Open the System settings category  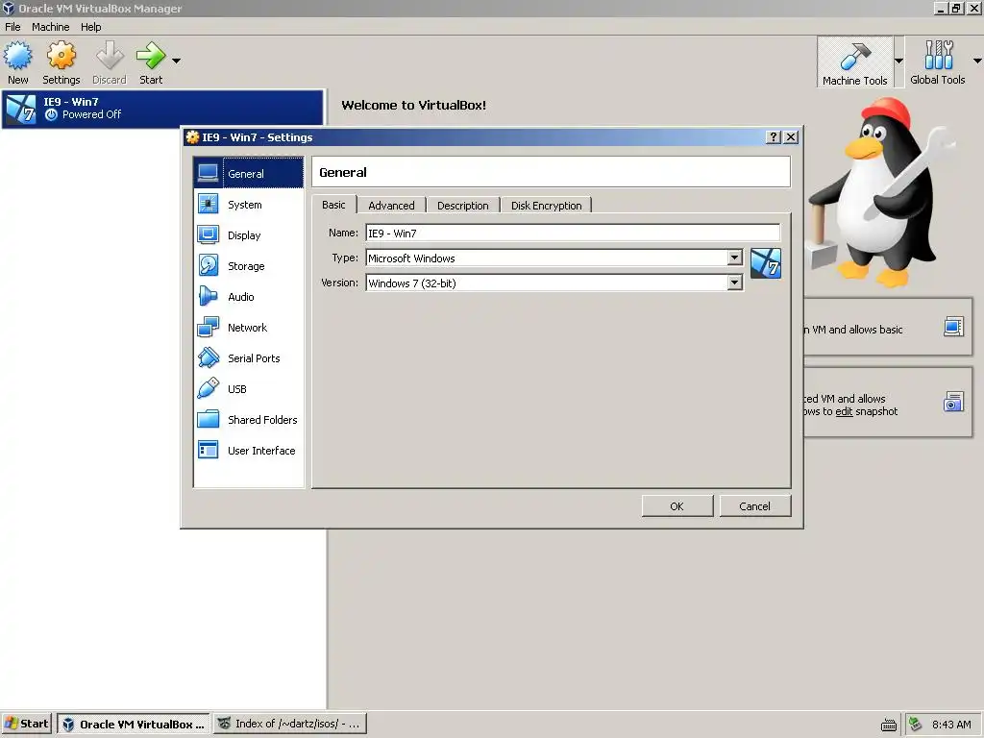click(x=249, y=205)
